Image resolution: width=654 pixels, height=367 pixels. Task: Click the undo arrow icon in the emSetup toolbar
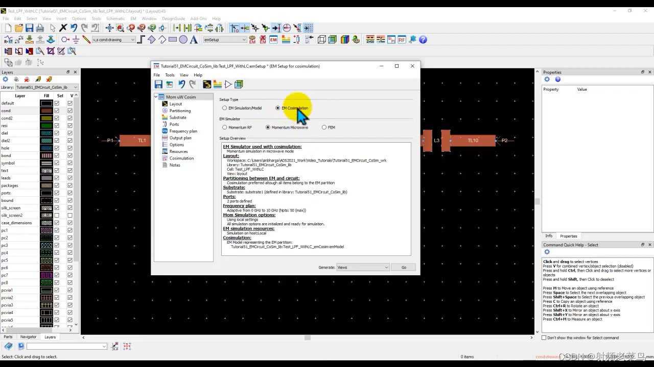point(183,84)
